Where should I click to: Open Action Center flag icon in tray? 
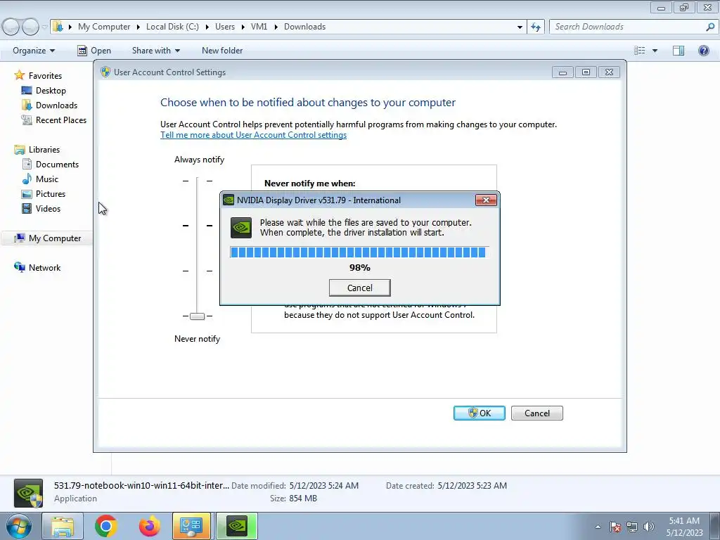(x=615, y=527)
